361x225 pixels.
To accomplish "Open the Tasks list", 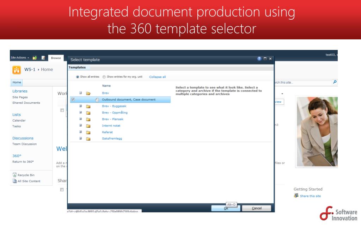I will (17, 126).
